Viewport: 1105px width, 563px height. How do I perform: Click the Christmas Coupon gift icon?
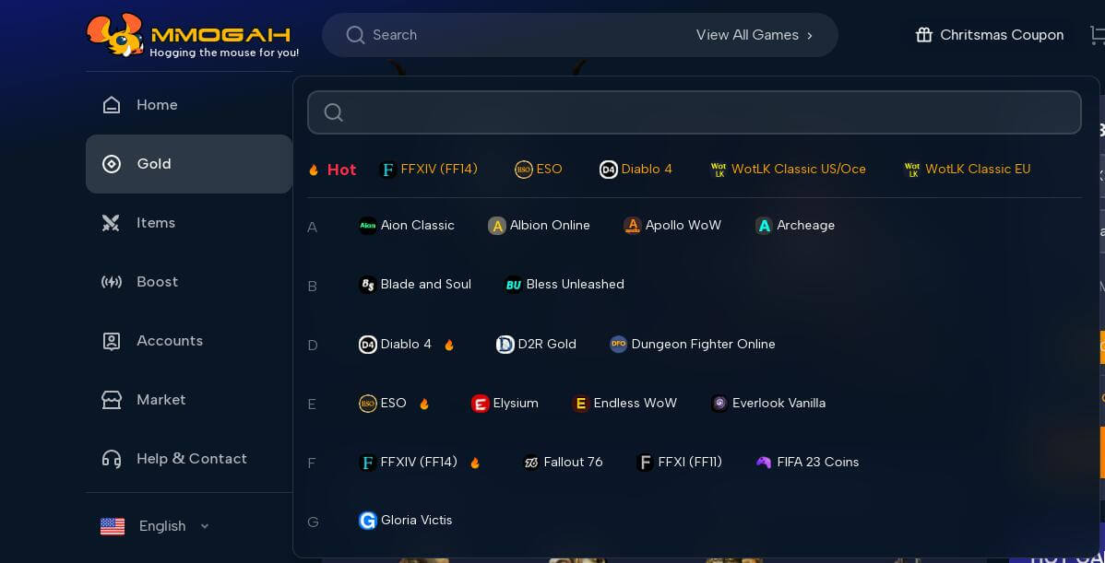[x=923, y=35]
